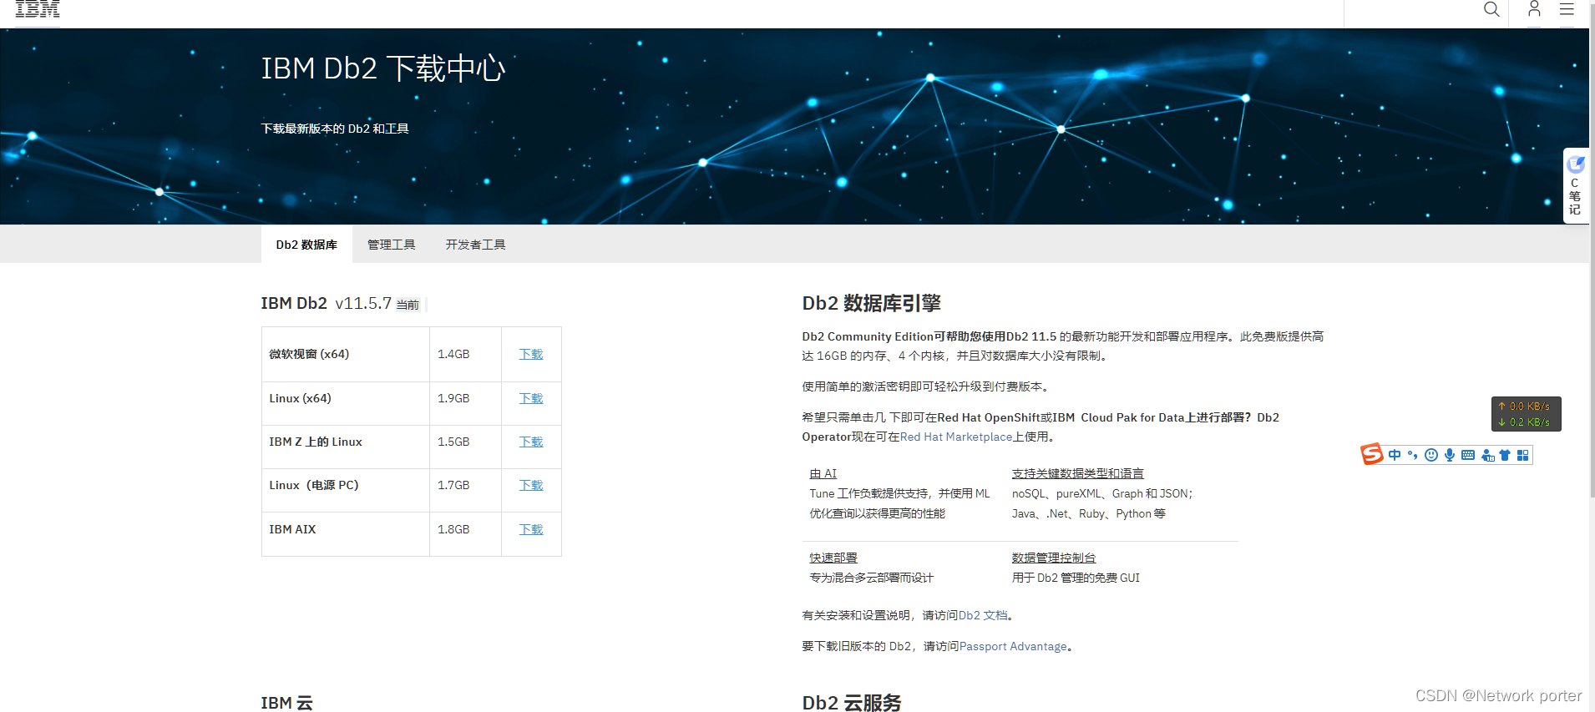Open the IME toolbox grid icon
The width and height of the screenshot is (1595, 712).
[1523, 455]
